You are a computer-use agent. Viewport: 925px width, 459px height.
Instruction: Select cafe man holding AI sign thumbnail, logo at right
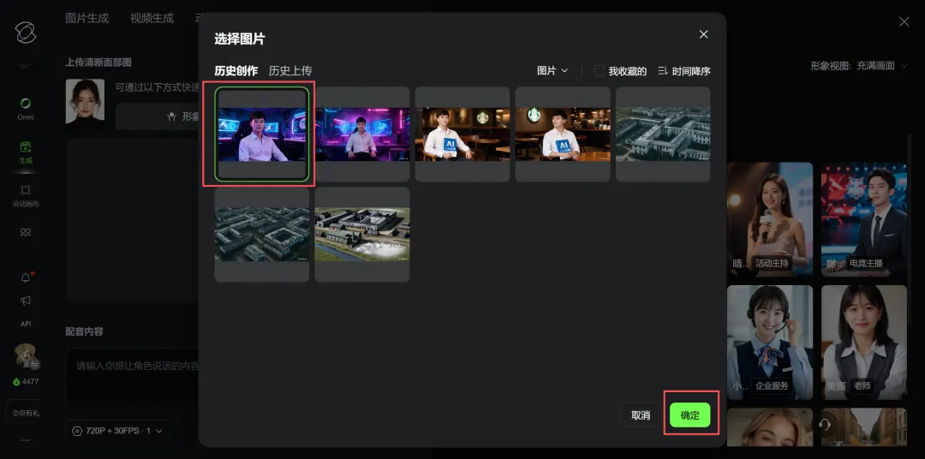[462, 134]
